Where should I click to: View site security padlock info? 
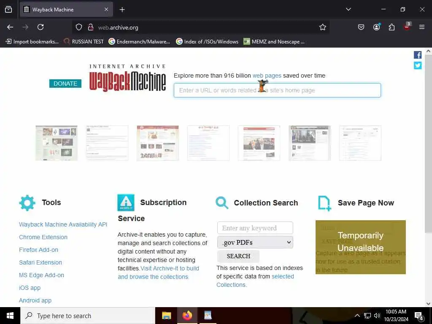pos(90,27)
